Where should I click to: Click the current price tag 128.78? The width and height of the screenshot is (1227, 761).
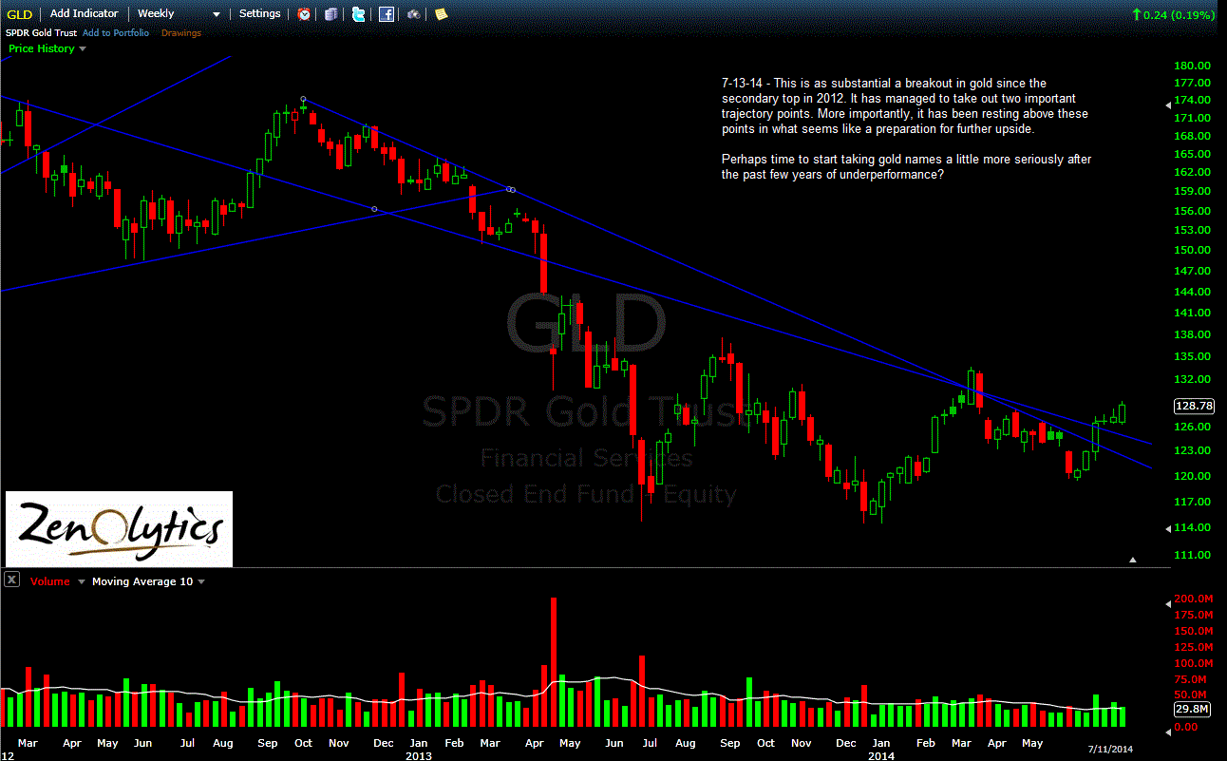(1195, 406)
